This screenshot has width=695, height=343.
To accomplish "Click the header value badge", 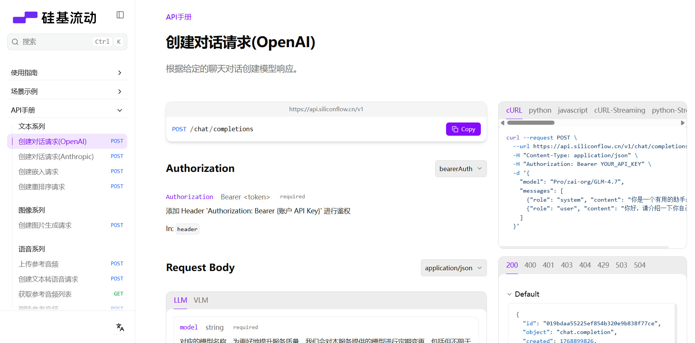I will [x=187, y=229].
